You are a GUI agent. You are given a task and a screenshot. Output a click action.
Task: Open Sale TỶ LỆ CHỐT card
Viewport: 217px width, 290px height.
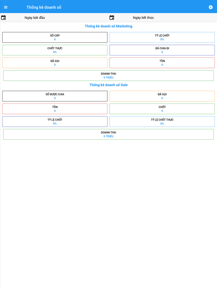55,122
